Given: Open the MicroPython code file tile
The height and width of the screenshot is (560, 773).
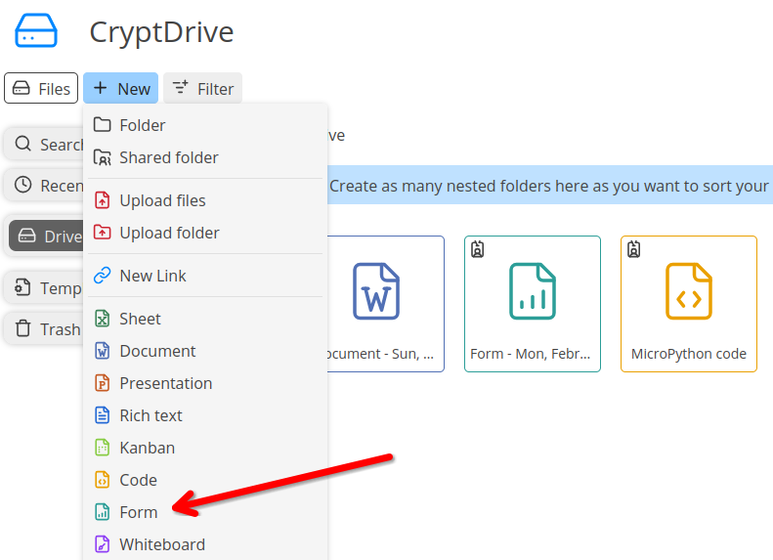Looking at the screenshot, I should click(689, 304).
